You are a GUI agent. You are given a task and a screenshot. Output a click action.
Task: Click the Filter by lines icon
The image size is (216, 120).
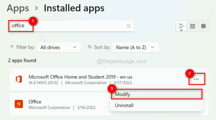[x=12, y=47]
